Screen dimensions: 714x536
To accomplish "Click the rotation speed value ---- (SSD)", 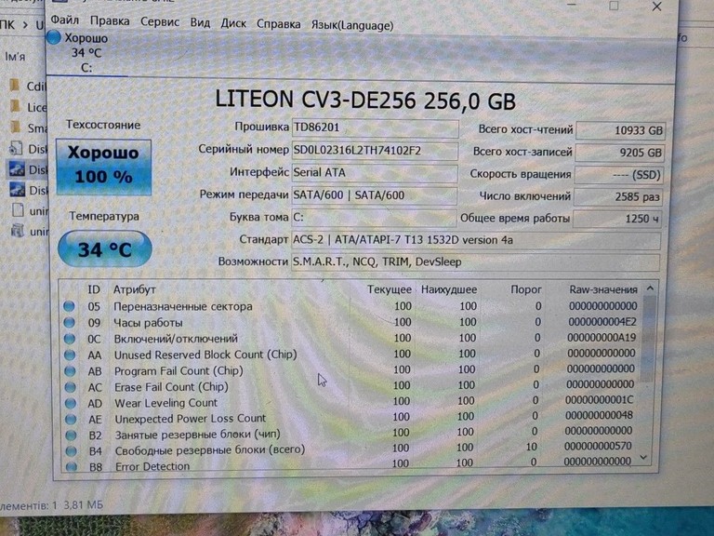I will (618, 175).
